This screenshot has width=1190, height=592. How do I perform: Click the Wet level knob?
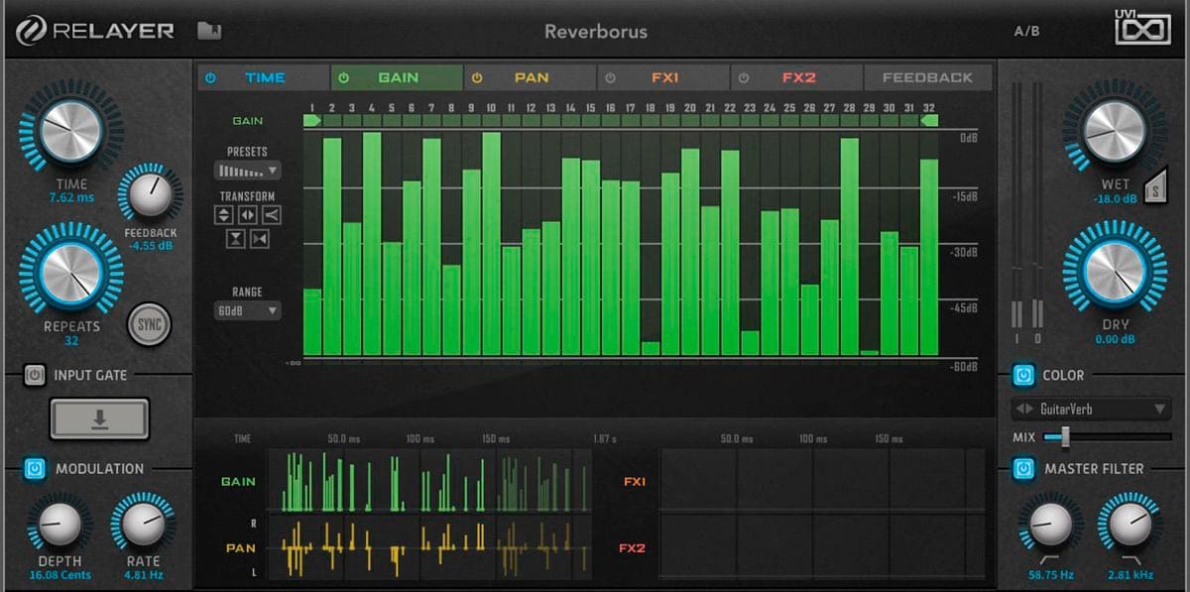1115,131
